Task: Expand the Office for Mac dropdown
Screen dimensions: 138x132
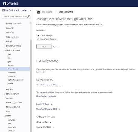Action: (51, 122)
